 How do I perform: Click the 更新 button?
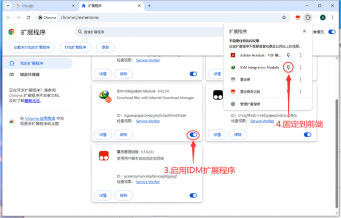(105, 47)
